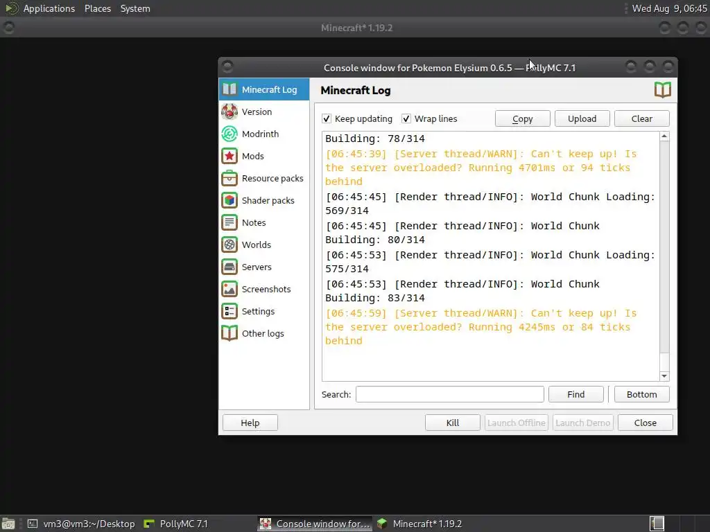
Task: Switch to the Version page
Action: [263, 112]
